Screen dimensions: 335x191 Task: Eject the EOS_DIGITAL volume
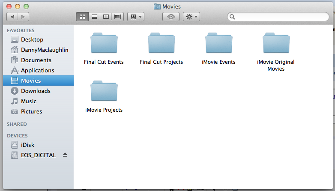tap(65, 155)
